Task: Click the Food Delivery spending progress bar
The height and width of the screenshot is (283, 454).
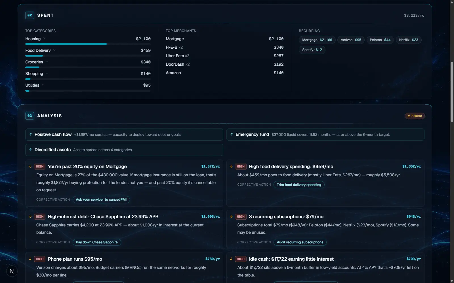Action: pyautogui.click(x=88, y=56)
